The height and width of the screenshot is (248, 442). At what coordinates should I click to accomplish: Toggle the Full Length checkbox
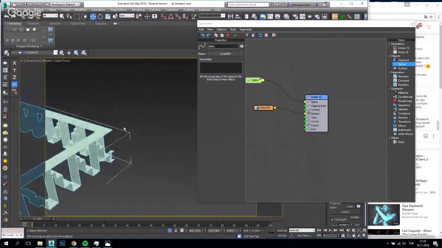coord(332,219)
